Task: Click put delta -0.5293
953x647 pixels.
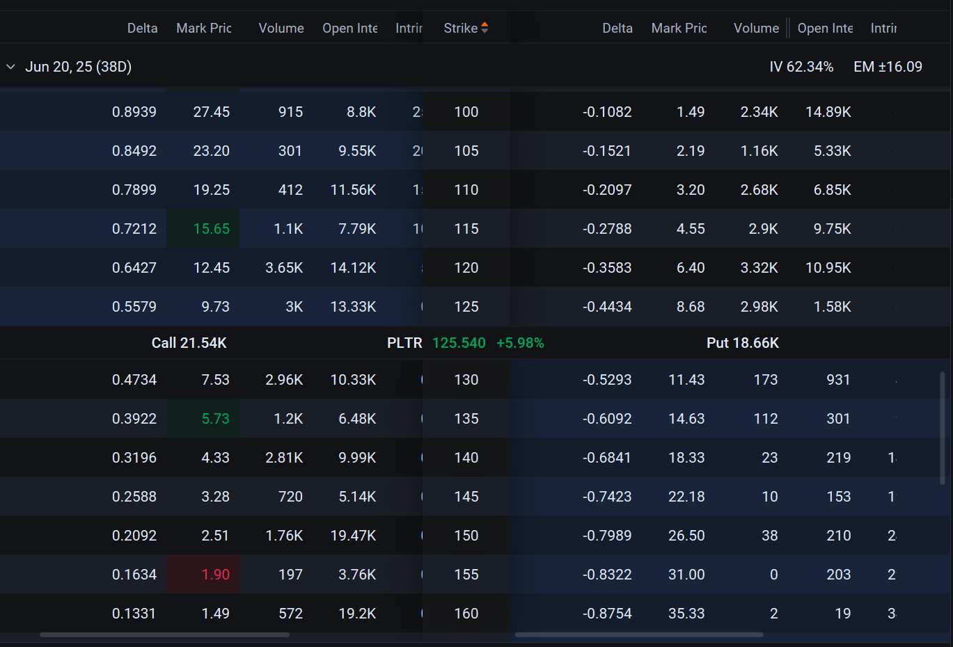Action: 607,380
